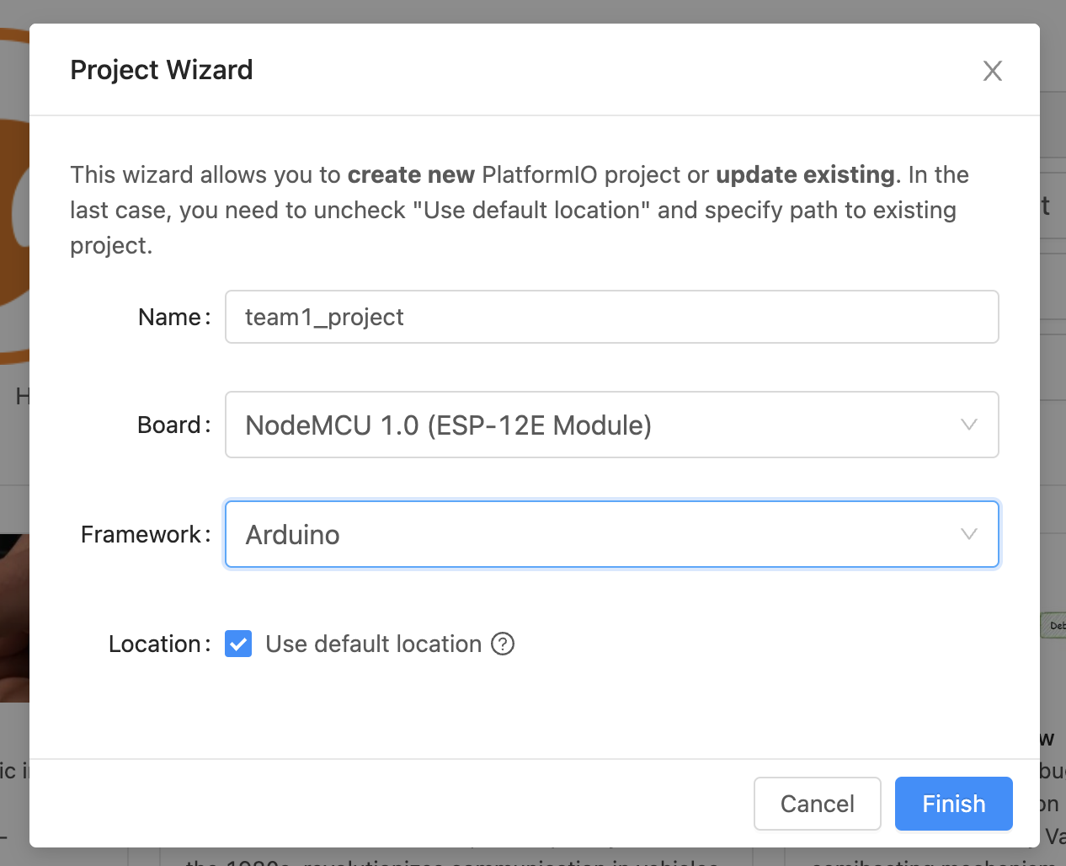Close the Project Wizard dialog
This screenshot has width=1066, height=866.
click(993, 71)
